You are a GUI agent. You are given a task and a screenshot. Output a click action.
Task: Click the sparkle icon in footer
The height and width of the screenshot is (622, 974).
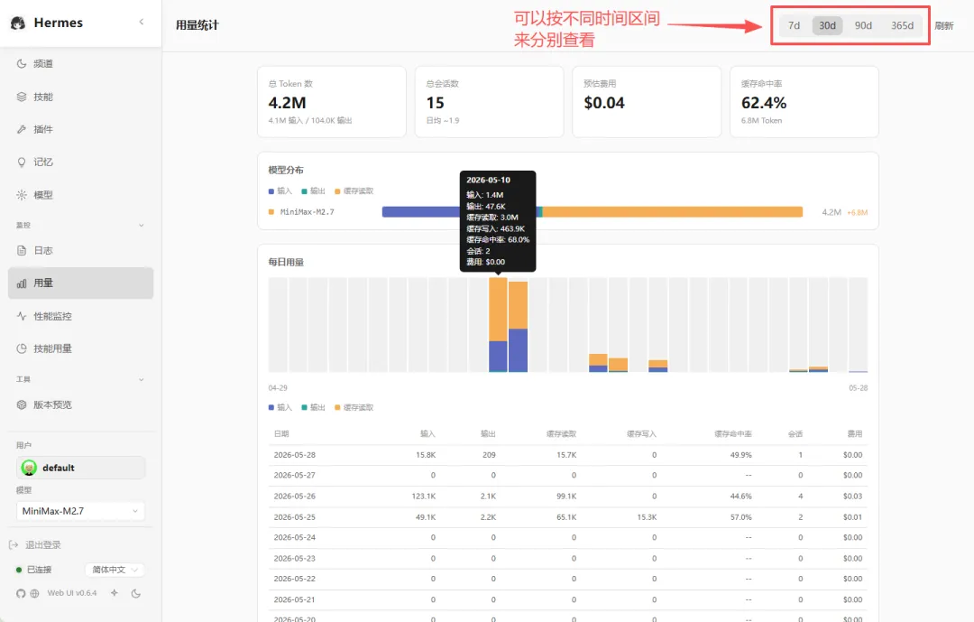pos(115,593)
